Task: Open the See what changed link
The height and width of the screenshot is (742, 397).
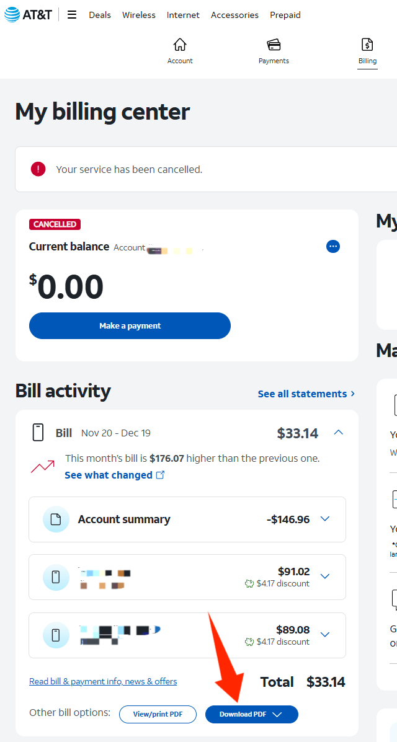Action: pos(114,475)
